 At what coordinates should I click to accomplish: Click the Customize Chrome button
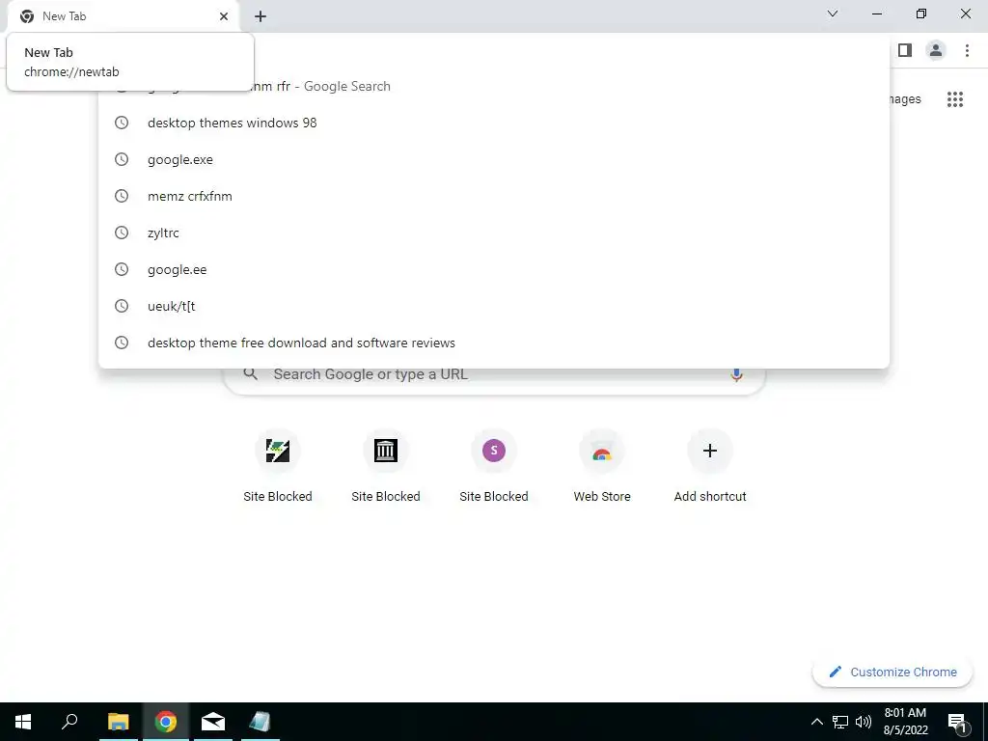click(892, 672)
